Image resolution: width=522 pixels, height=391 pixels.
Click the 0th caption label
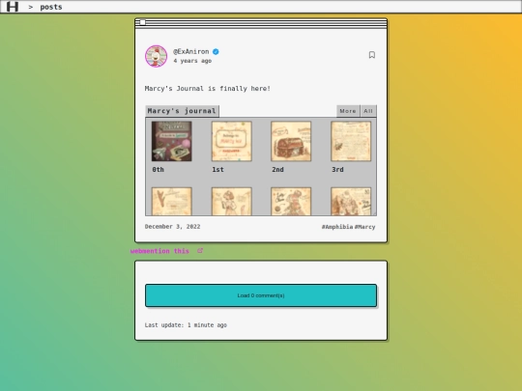click(159, 170)
